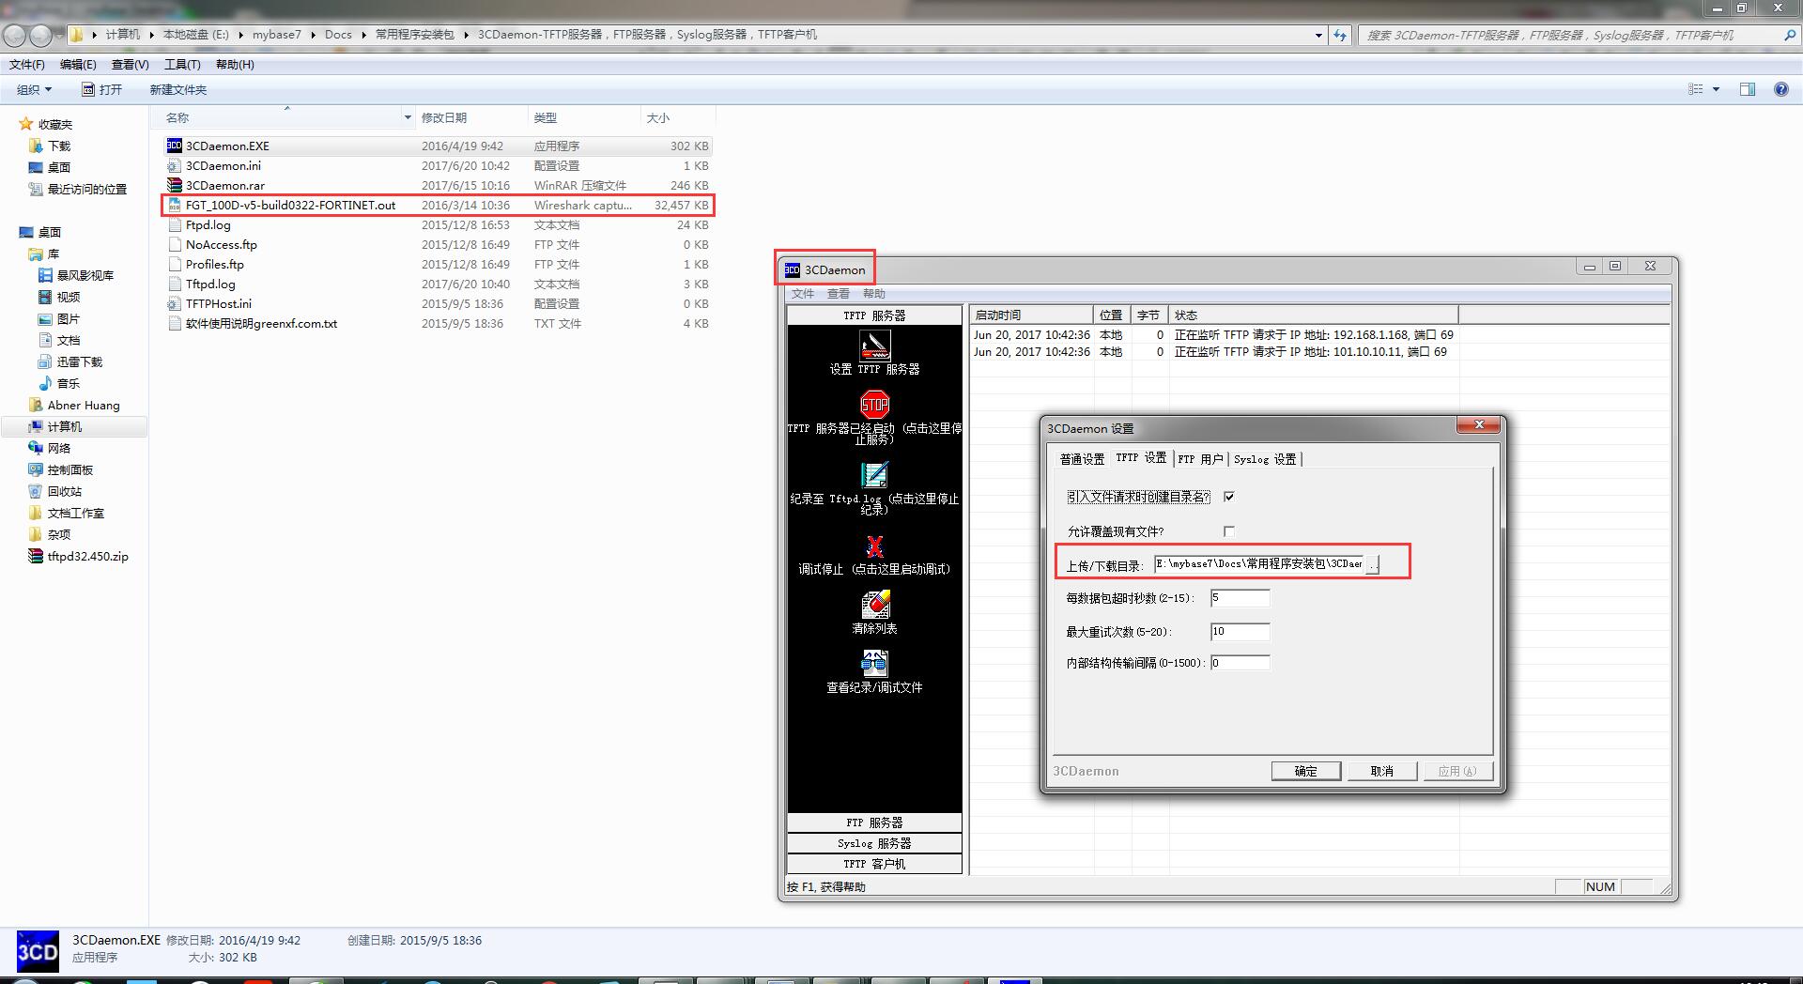The width and height of the screenshot is (1803, 984).
Task: Open 查看 menu in 3CDaemon window
Action: point(838,294)
